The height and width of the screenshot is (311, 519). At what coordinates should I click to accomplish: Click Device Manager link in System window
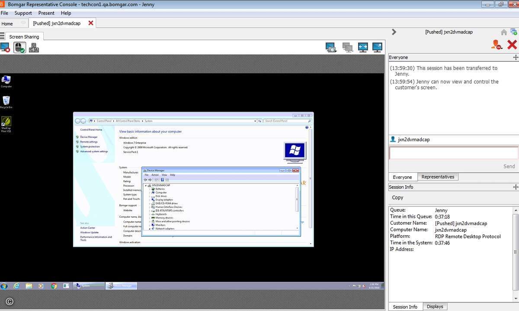[x=89, y=137]
